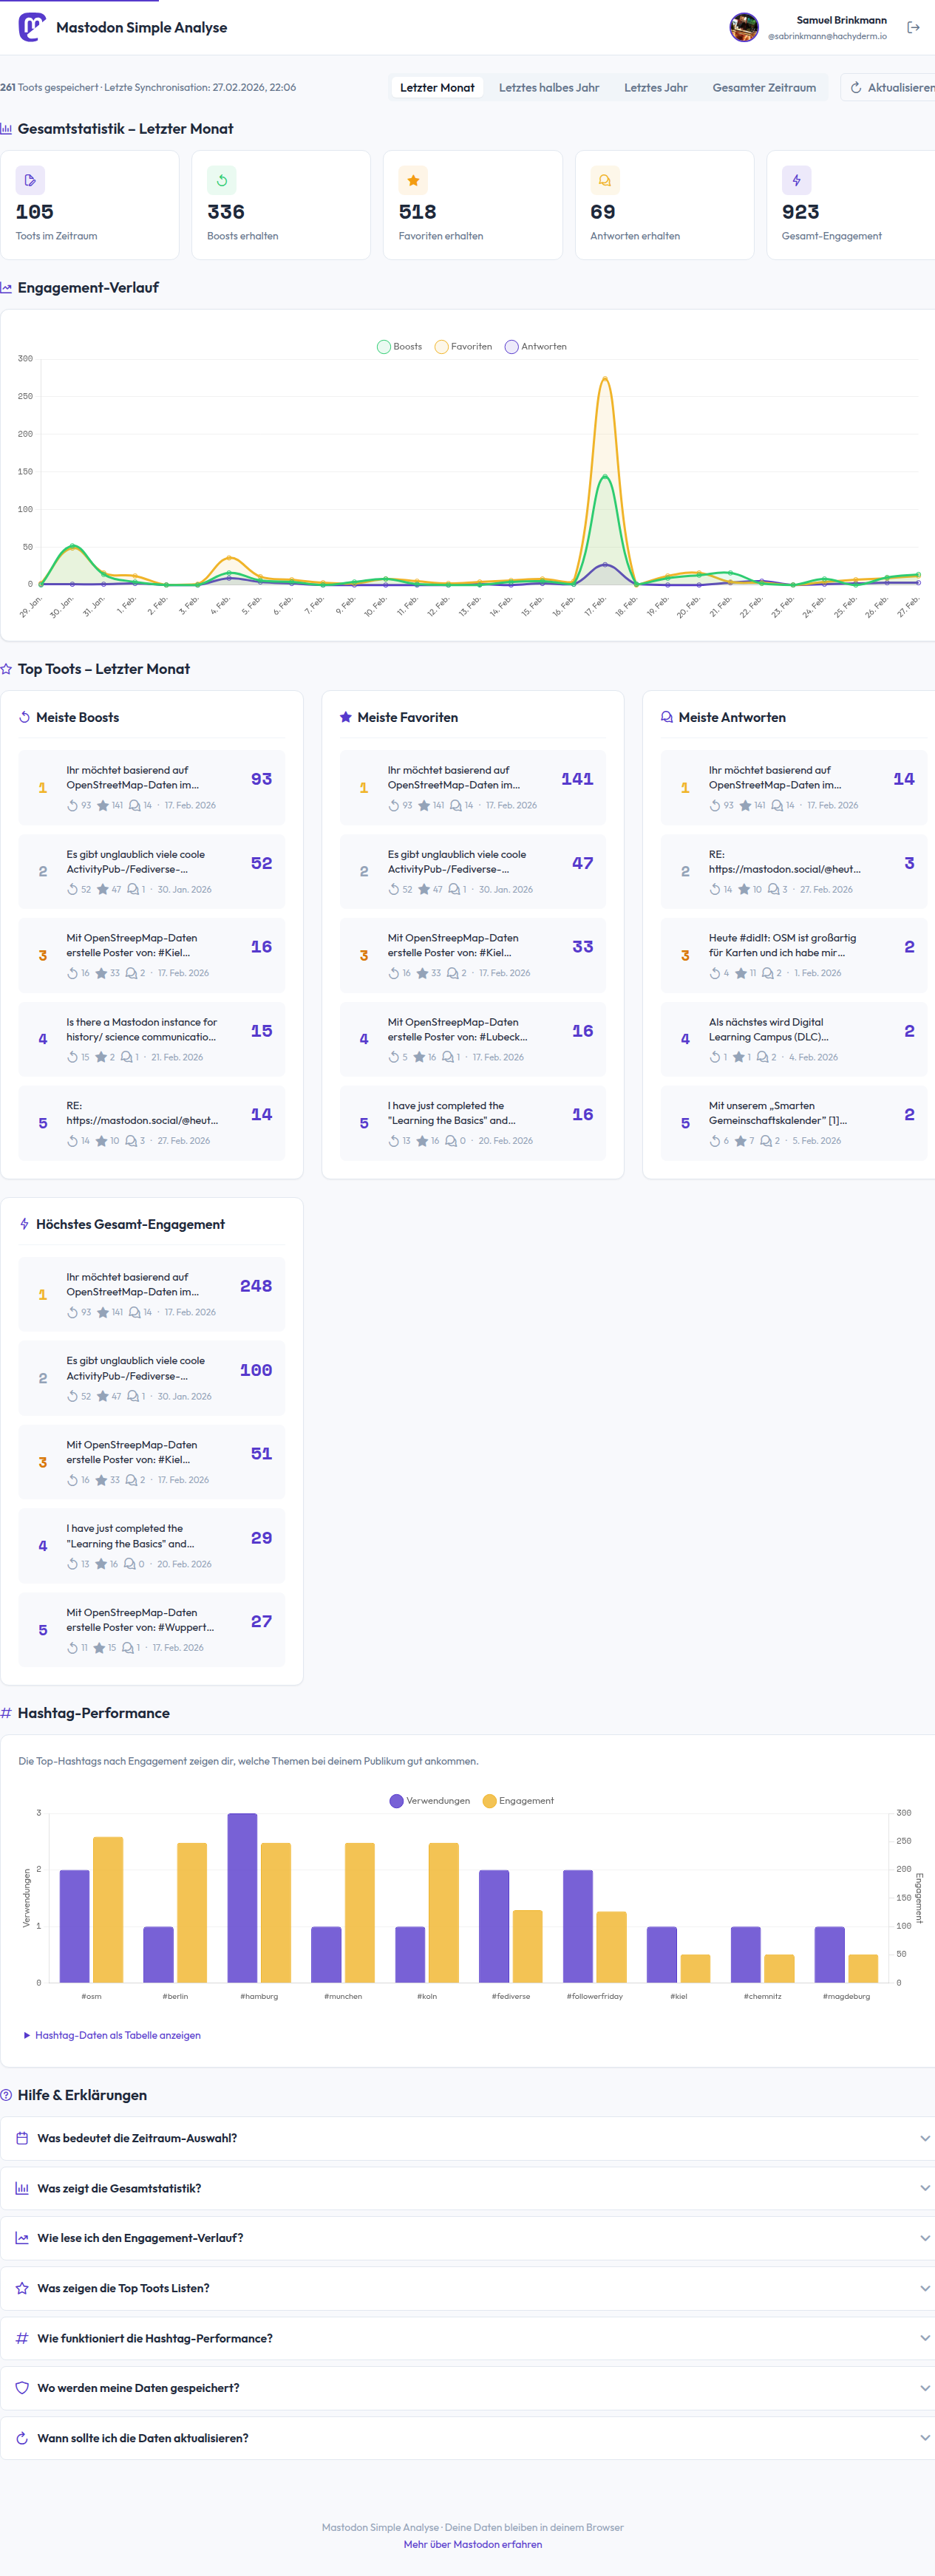
Task: Click the Hashtag-Performance hash icon
Action: pos(8,1712)
